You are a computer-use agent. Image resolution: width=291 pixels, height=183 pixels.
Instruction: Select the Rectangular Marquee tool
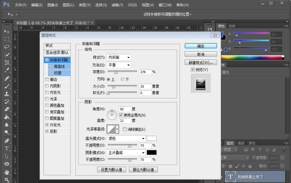[7, 39]
